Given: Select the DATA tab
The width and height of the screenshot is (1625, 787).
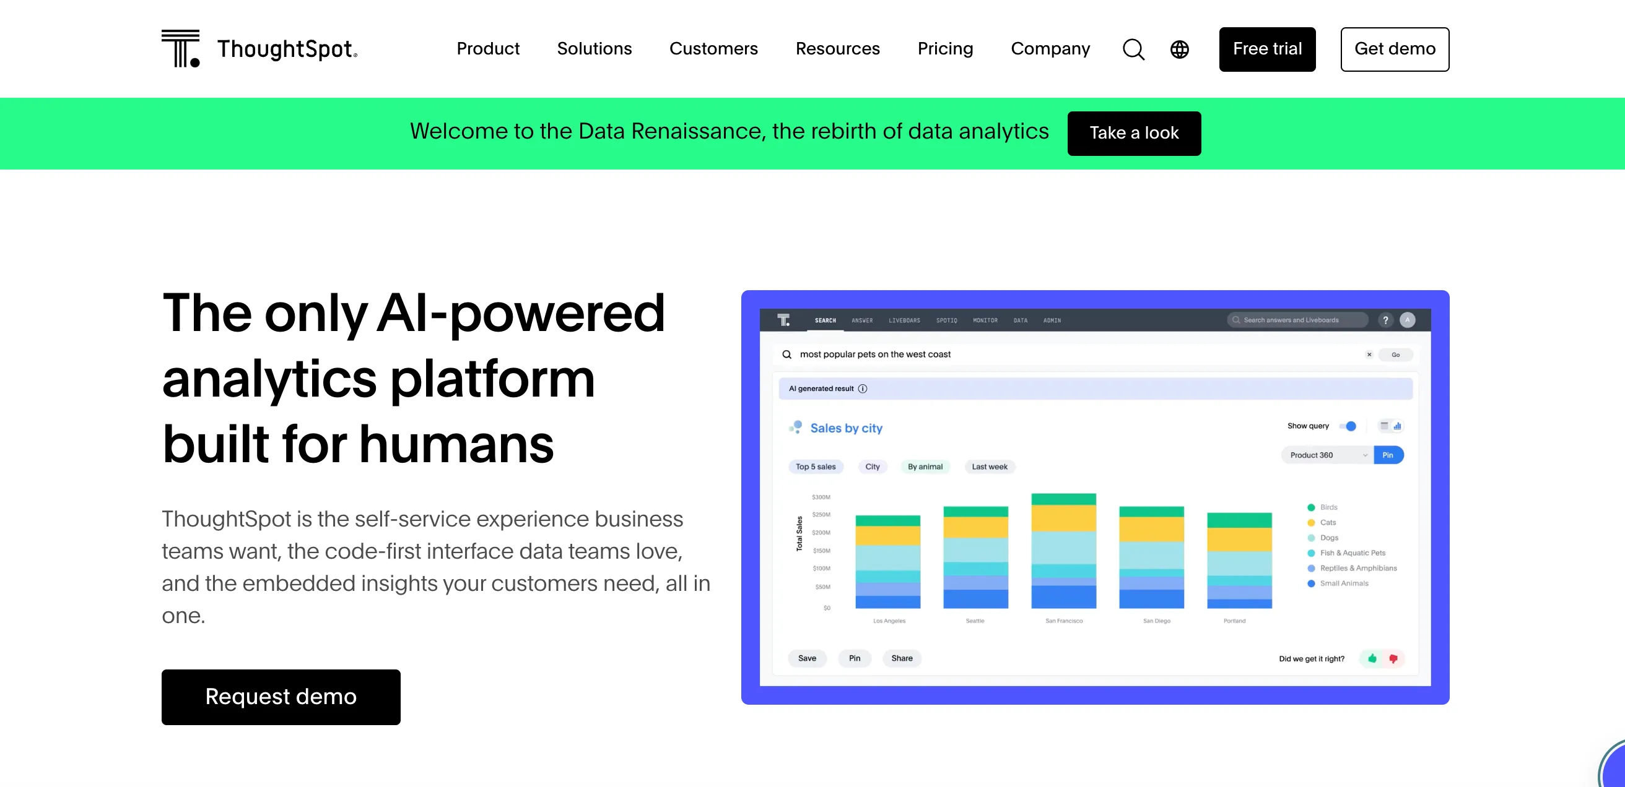Looking at the screenshot, I should [x=1020, y=320].
